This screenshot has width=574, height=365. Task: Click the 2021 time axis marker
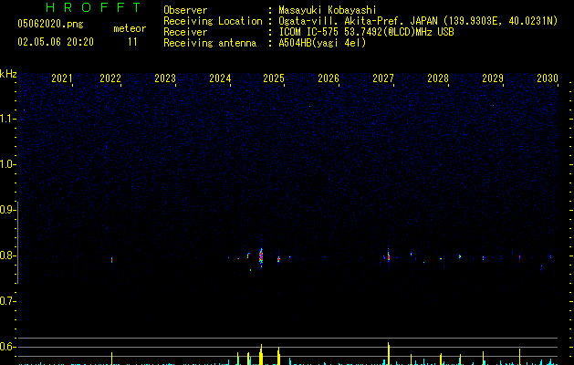pyautogui.click(x=62, y=78)
